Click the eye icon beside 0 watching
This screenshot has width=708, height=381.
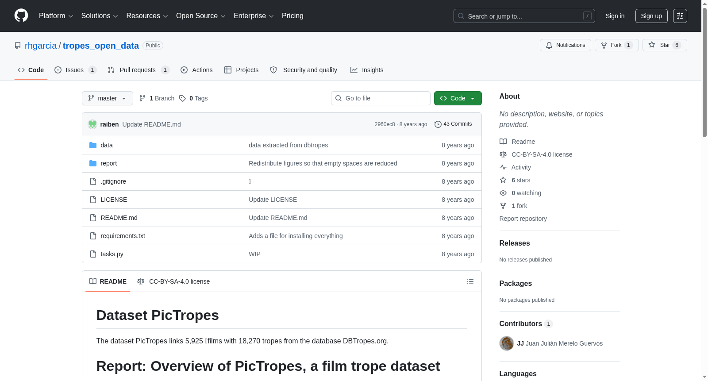(503, 193)
